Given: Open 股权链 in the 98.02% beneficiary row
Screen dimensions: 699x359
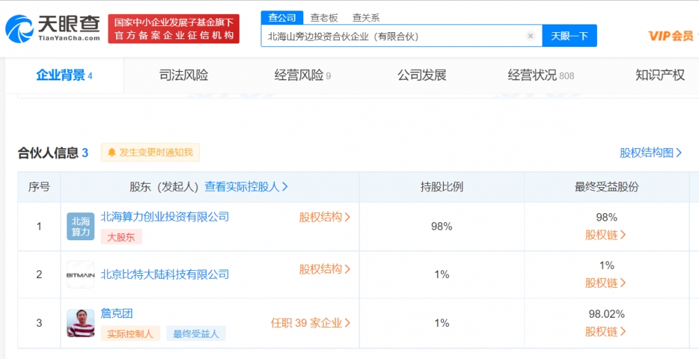Looking at the screenshot, I should [605, 331].
